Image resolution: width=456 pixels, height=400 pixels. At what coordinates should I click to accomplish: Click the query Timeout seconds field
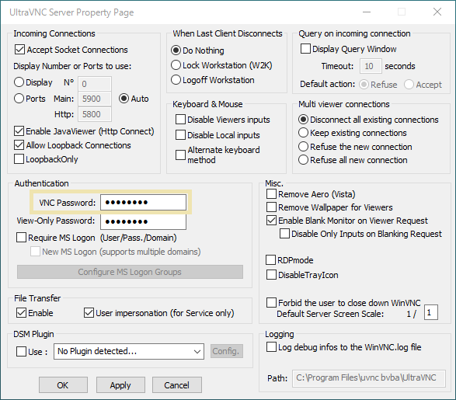[x=371, y=66]
